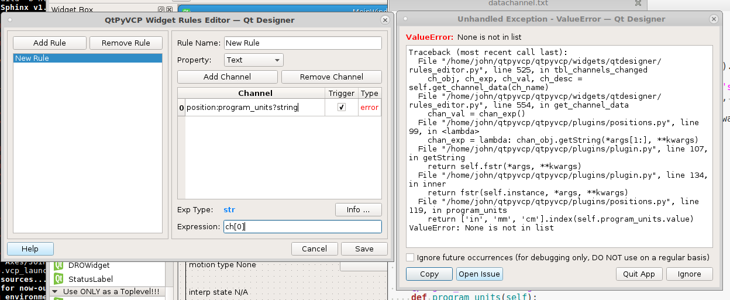Click the Remove Channel button
Viewport: 730px width, 300px height.
[332, 77]
